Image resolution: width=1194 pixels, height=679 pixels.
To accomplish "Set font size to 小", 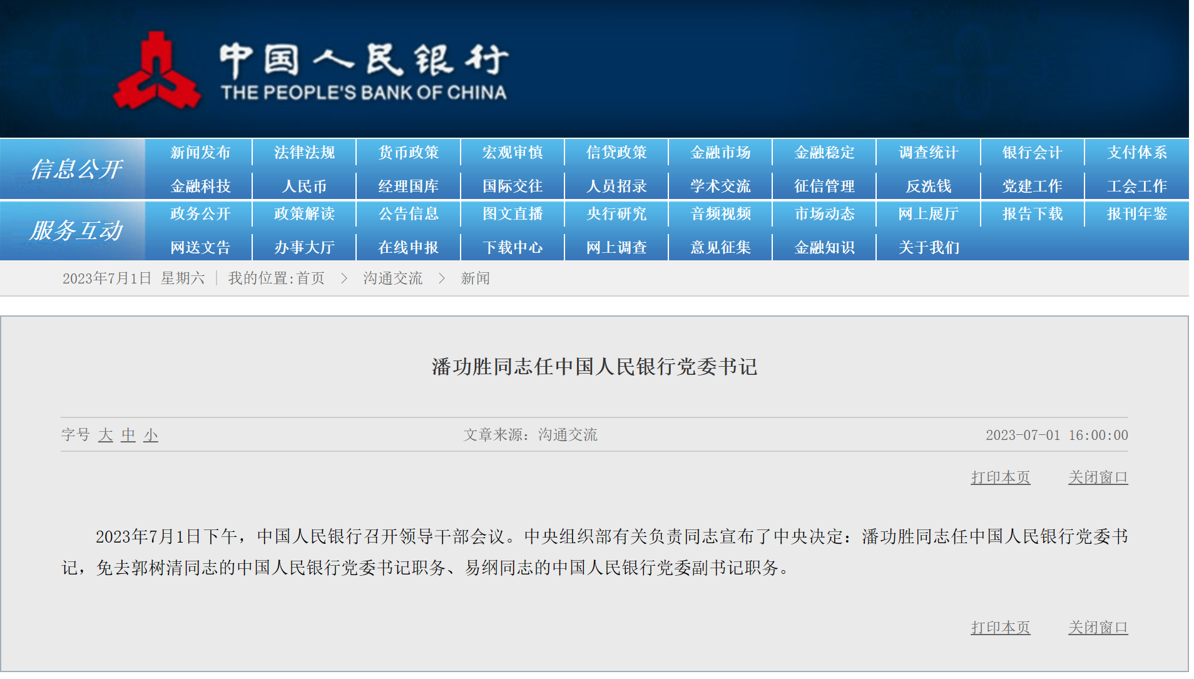I will coord(151,435).
